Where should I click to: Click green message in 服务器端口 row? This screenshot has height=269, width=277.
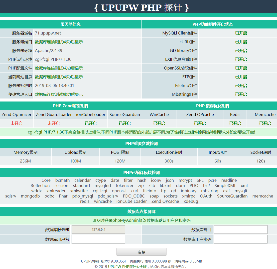[59, 42]
